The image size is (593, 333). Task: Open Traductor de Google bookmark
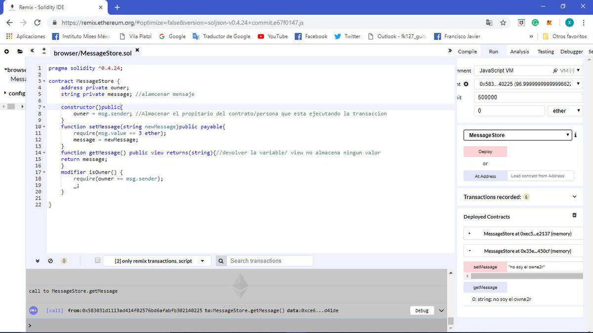click(221, 37)
